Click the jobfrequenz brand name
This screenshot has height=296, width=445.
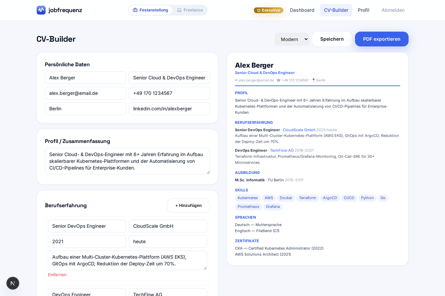tap(65, 10)
